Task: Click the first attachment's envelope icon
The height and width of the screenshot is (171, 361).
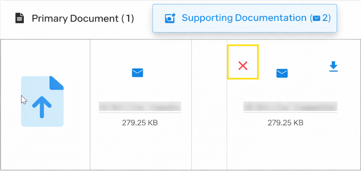Action: click(137, 72)
